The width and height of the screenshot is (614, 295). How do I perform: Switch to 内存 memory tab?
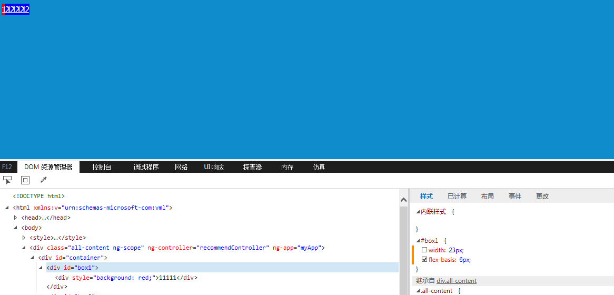coord(288,167)
